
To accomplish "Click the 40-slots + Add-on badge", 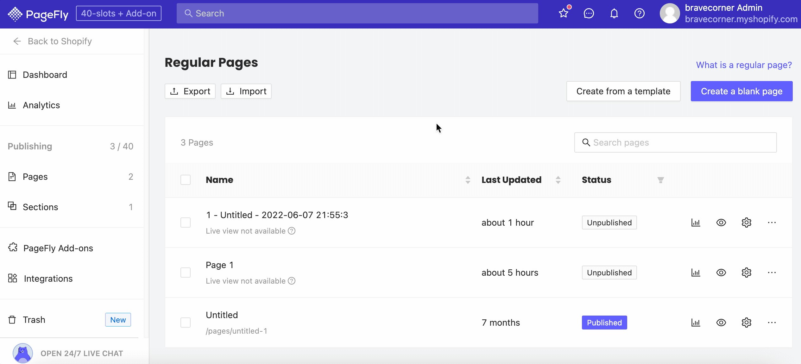I will click(119, 13).
